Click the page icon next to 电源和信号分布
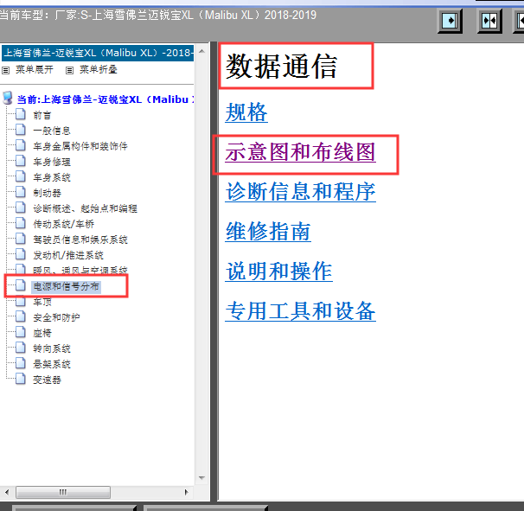This screenshot has height=511, width=524. coord(21,285)
